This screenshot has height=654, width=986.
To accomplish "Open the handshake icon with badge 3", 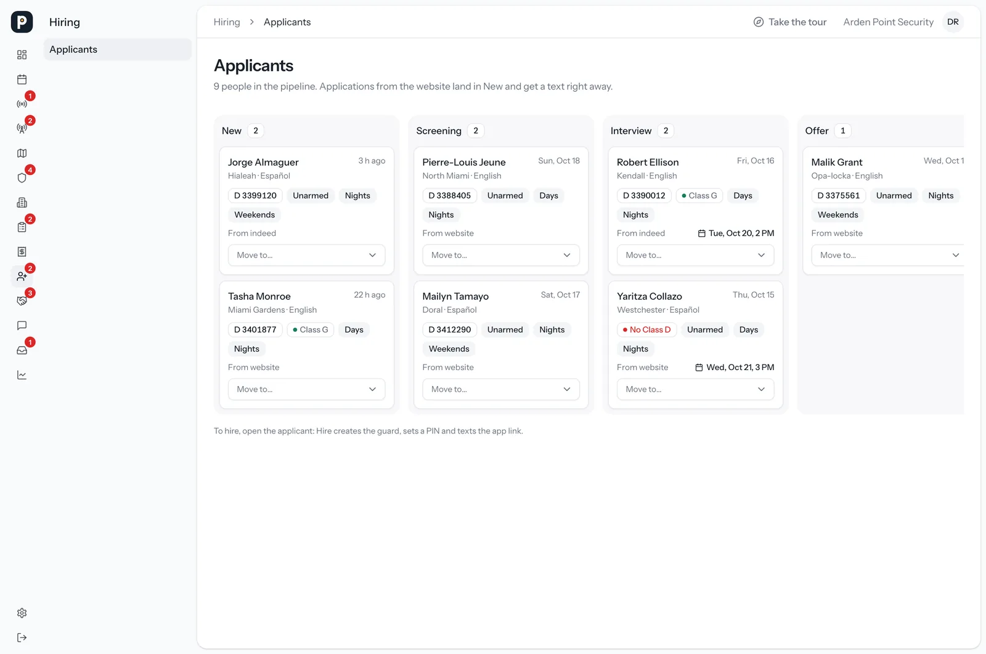I will tap(22, 301).
